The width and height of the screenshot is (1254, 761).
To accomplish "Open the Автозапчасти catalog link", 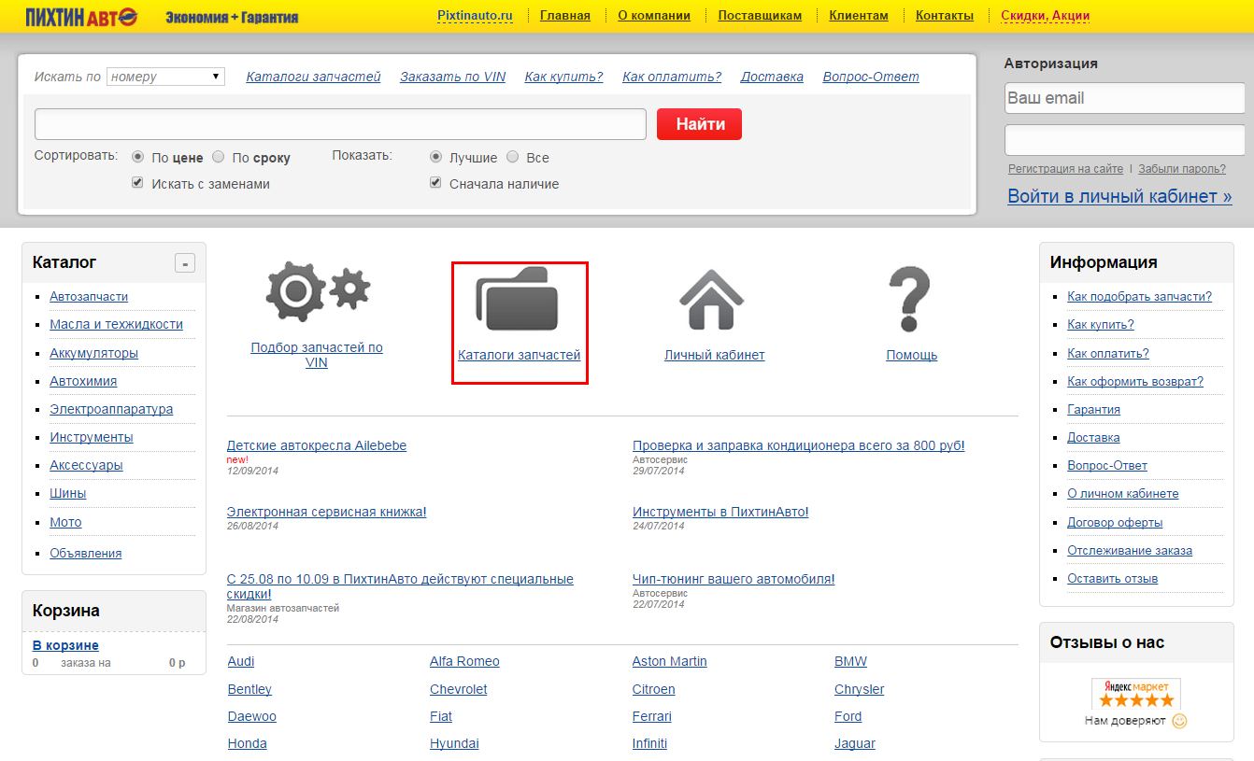I will click(89, 297).
